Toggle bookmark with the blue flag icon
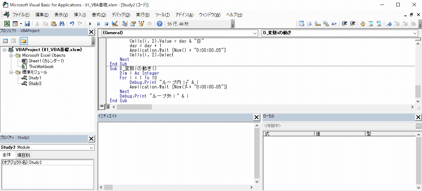The width and height of the screenshot is (422, 191). (x=389, y=24)
